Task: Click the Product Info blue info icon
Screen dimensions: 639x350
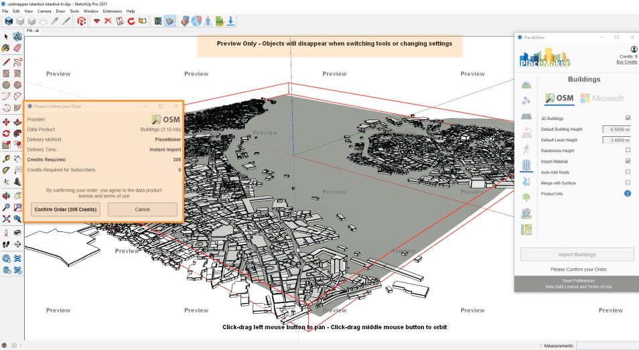Action: [628, 193]
